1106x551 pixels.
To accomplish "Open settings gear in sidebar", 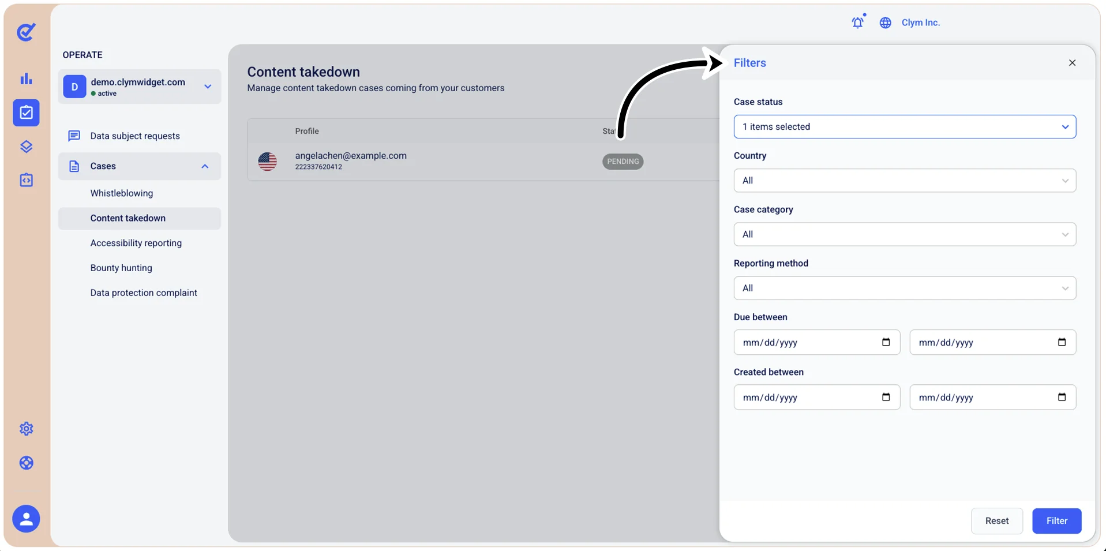I will (26, 429).
